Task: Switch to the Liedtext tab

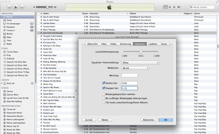Action: point(153,44)
